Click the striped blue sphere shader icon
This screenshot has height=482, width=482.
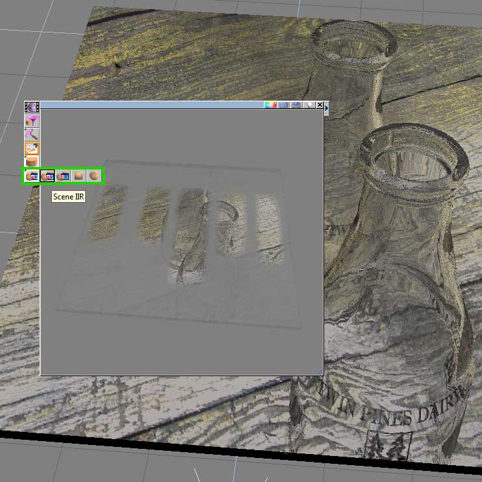(283, 105)
